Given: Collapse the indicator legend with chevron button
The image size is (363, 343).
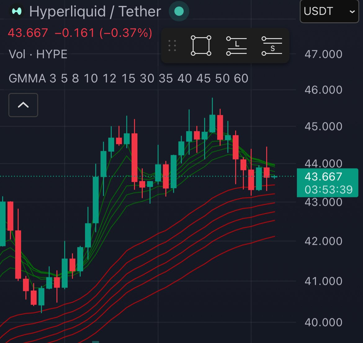Looking at the screenshot, I should point(23,105).
